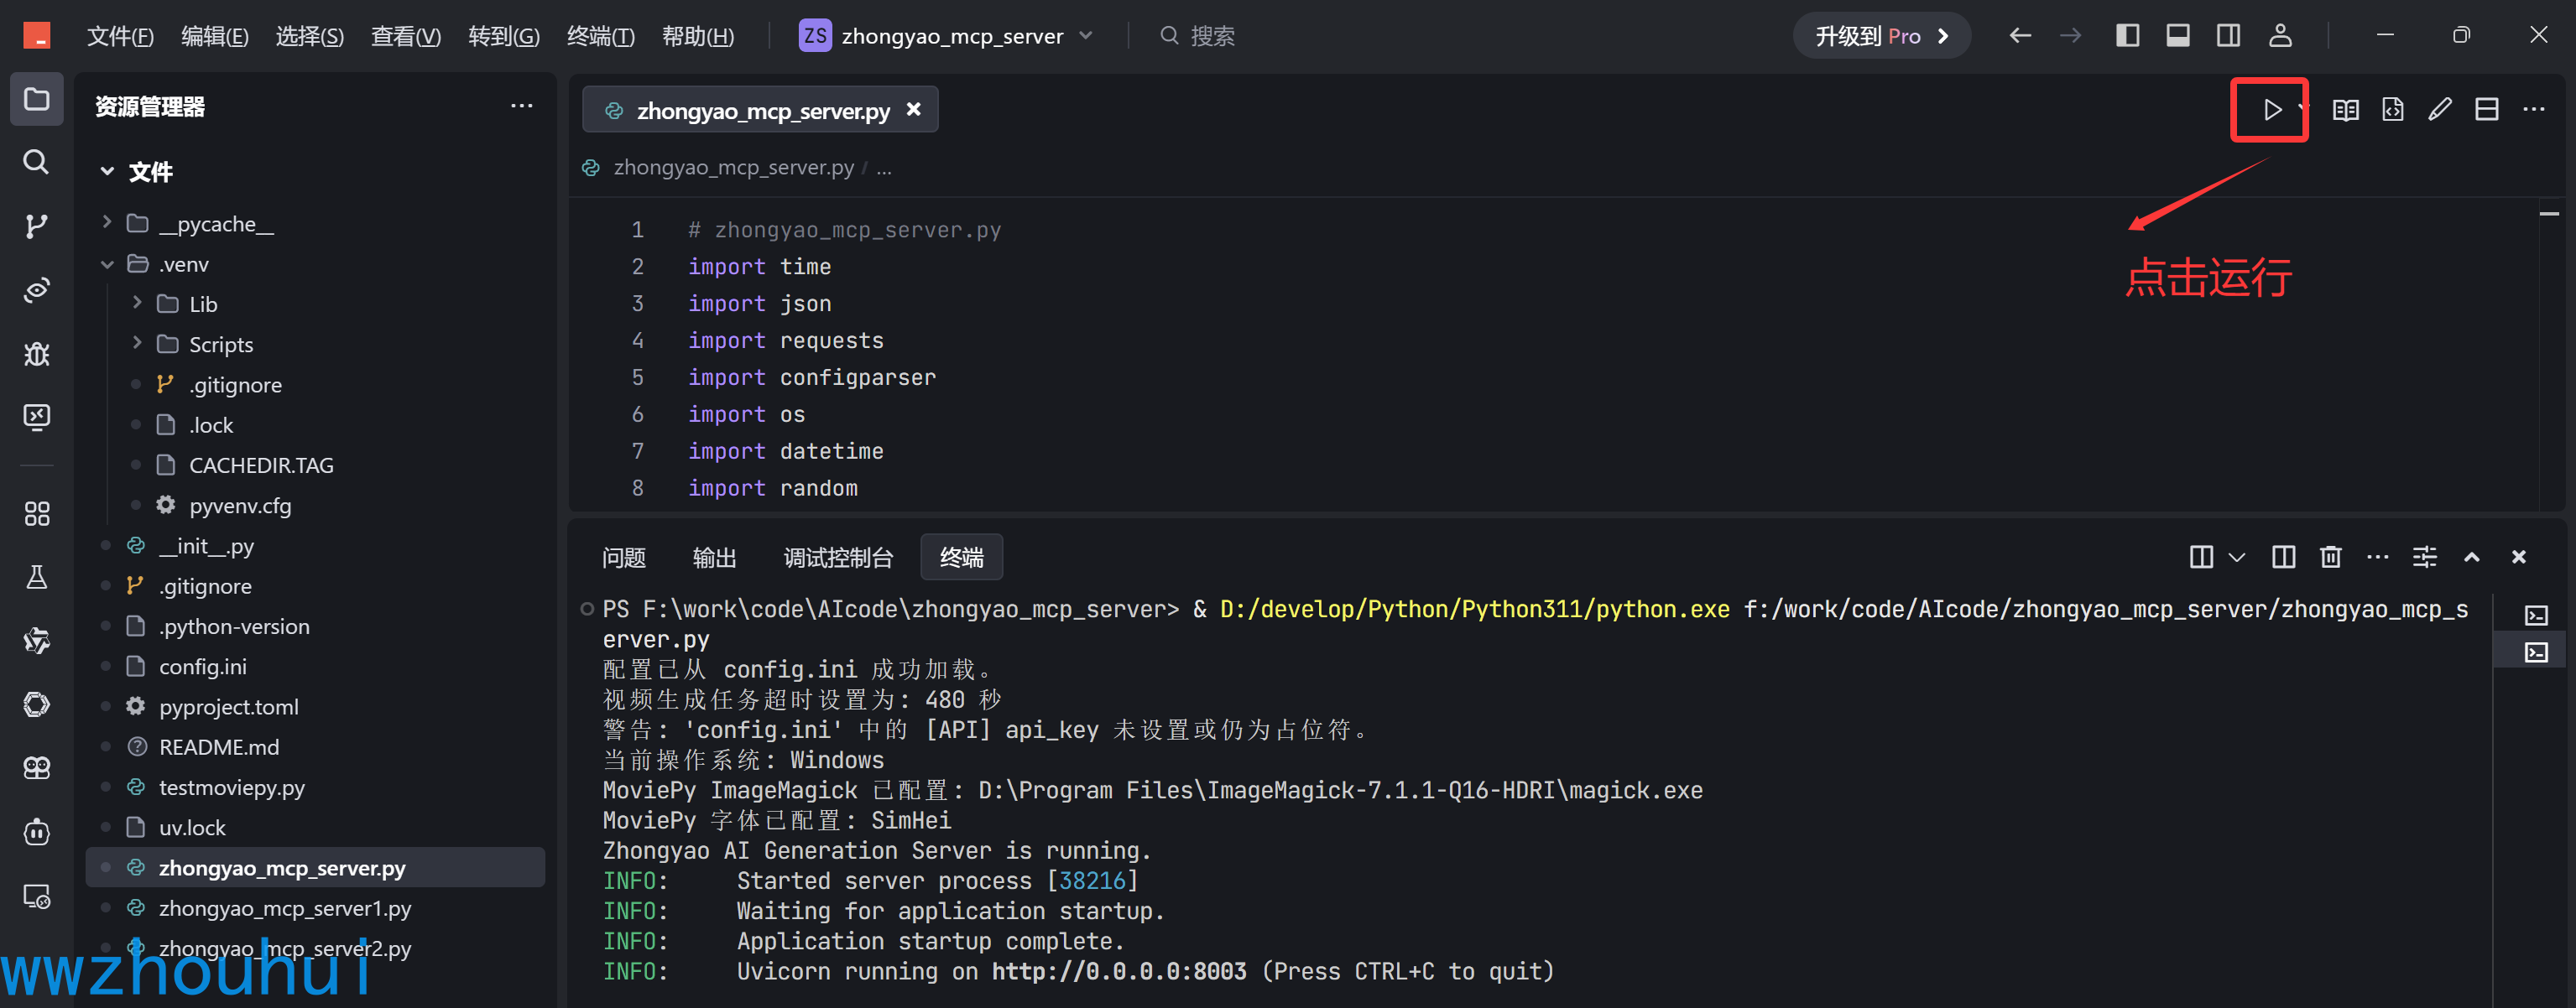
Task: Open the 终端(T) menu
Action: [600, 36]
